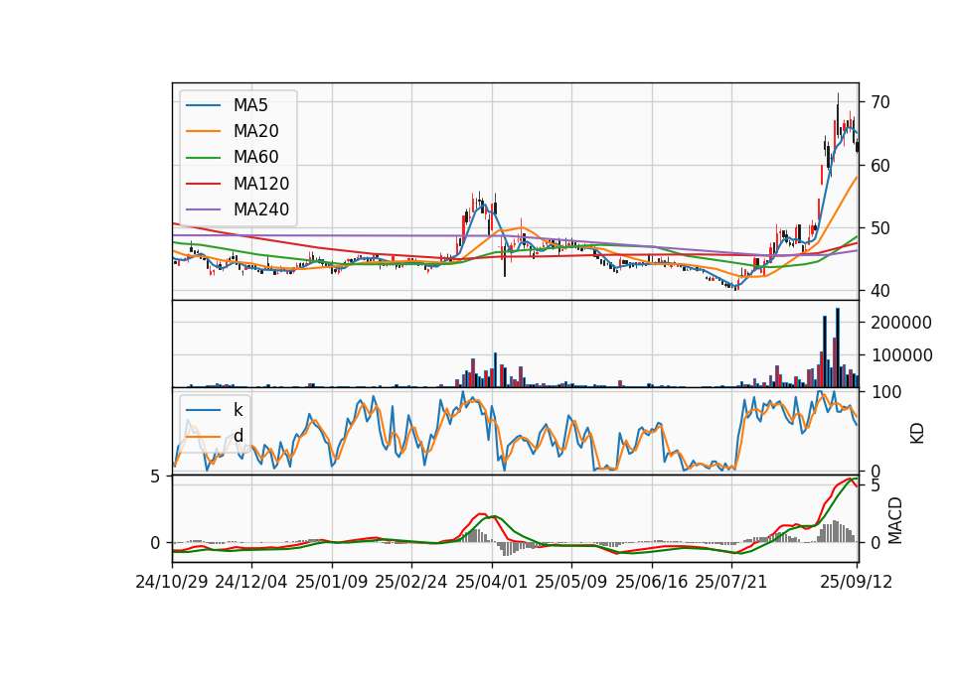This screenshot has height=685, width=954.
Task: Click the 24/10/29 date axis label
Action: coord(172,583)
